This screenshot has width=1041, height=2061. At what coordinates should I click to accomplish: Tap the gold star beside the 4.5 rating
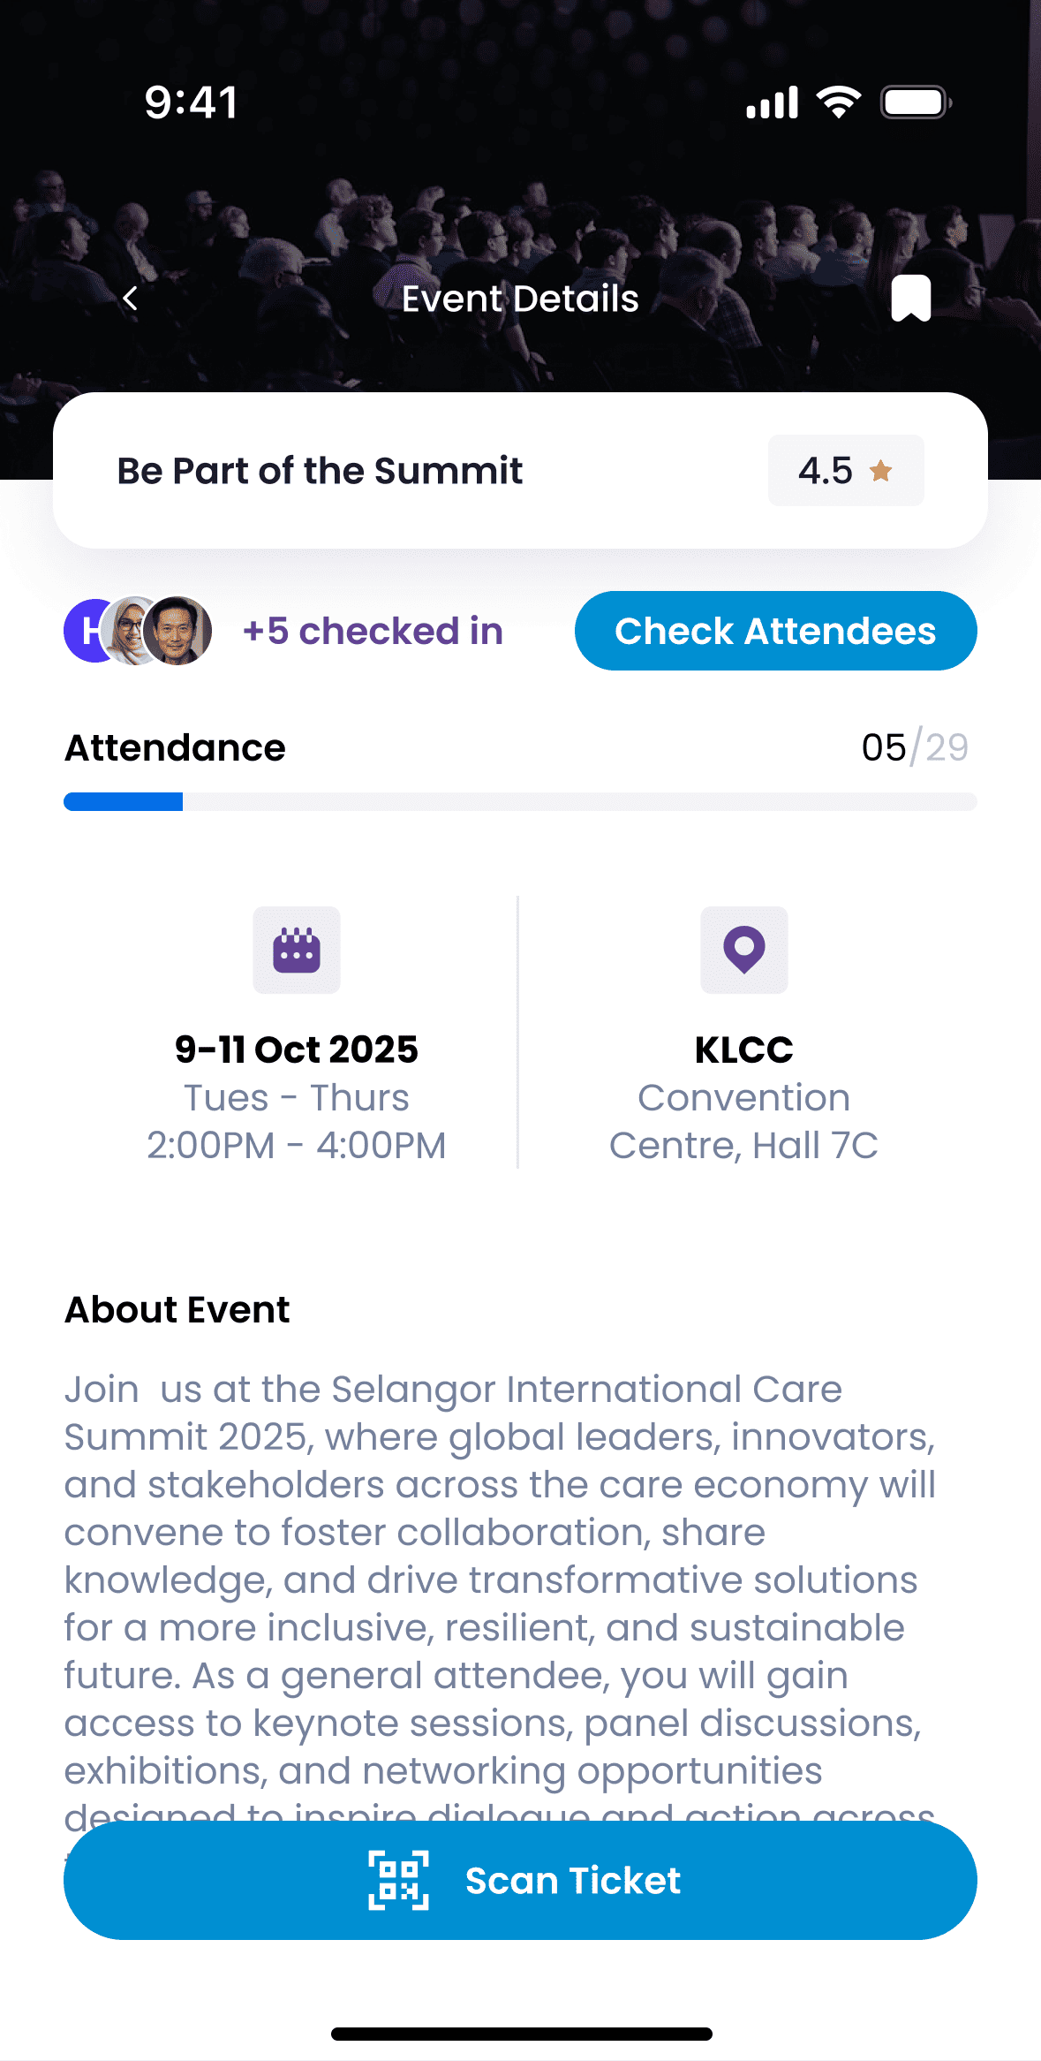(x=881, y=471)
